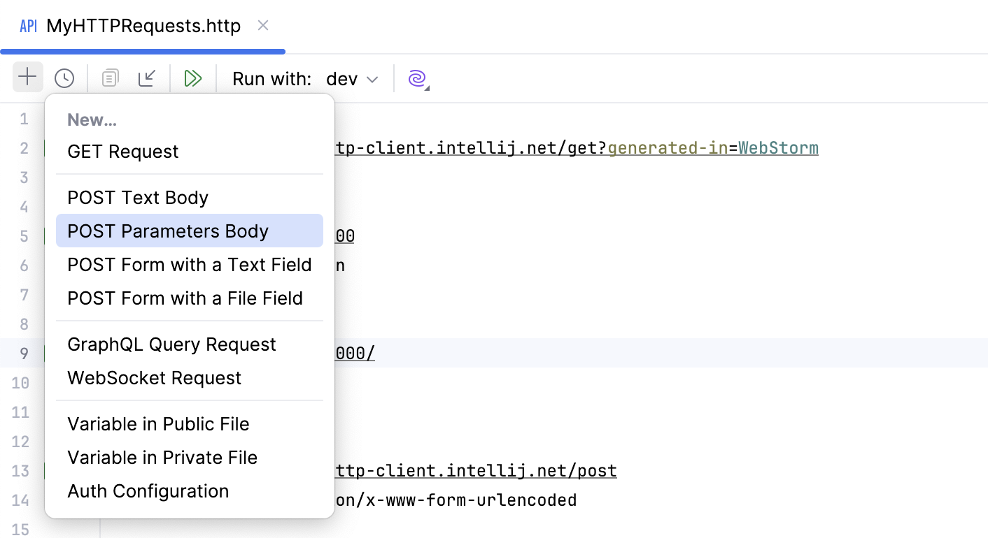The image size is (988, 538).
Task: Select GET Request from the New menu
Action: [122, 151]
